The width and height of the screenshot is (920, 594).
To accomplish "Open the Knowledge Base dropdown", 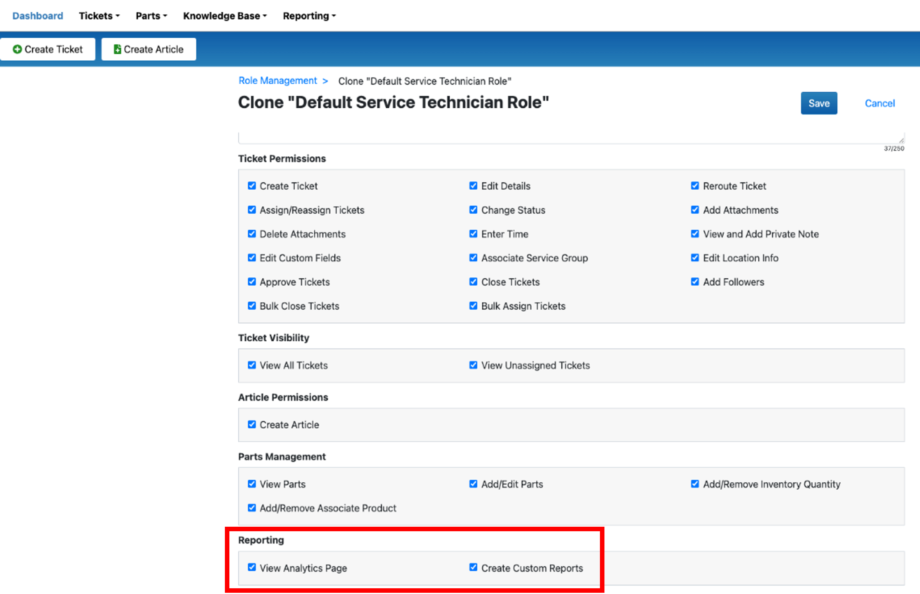I will point(225,16).
